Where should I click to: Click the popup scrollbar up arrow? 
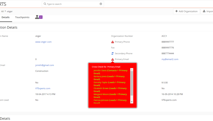[132, 70]
